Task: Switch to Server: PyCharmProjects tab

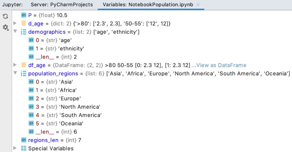Action: pyautogui.click(x=62, y=5)
